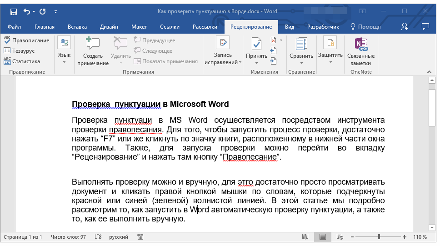The width and height of the screenshot is (440, 246).
Task: Open the Принять accept changes dropdown
Action: (256, 59)
